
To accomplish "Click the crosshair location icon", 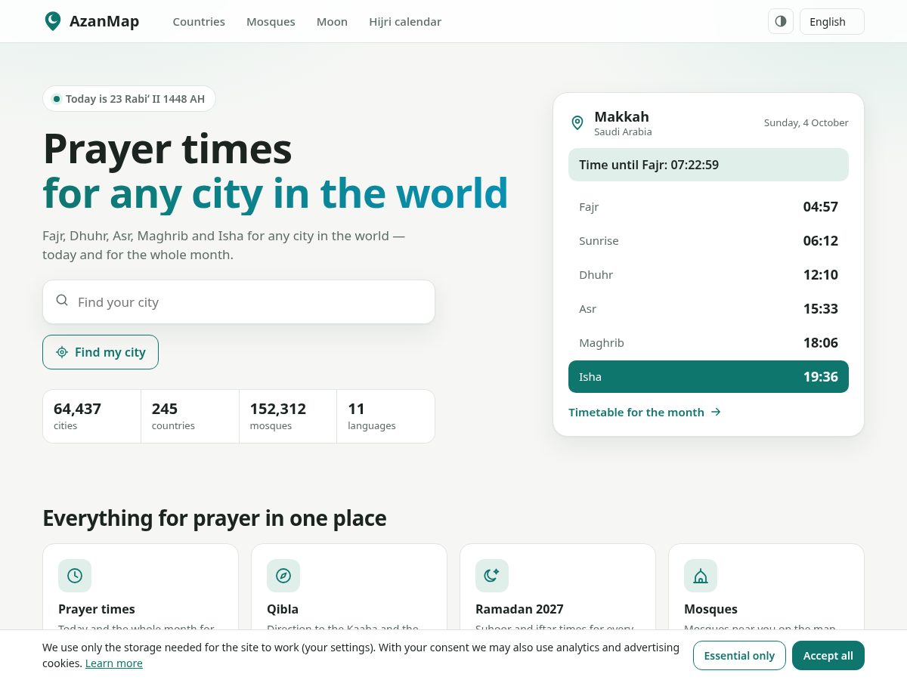I will pyautogui.click(x=62, y=352).
